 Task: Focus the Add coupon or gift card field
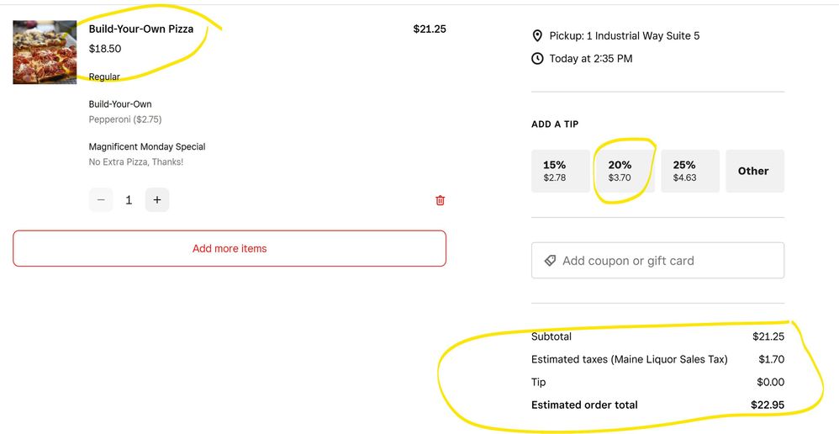[664, 261]
